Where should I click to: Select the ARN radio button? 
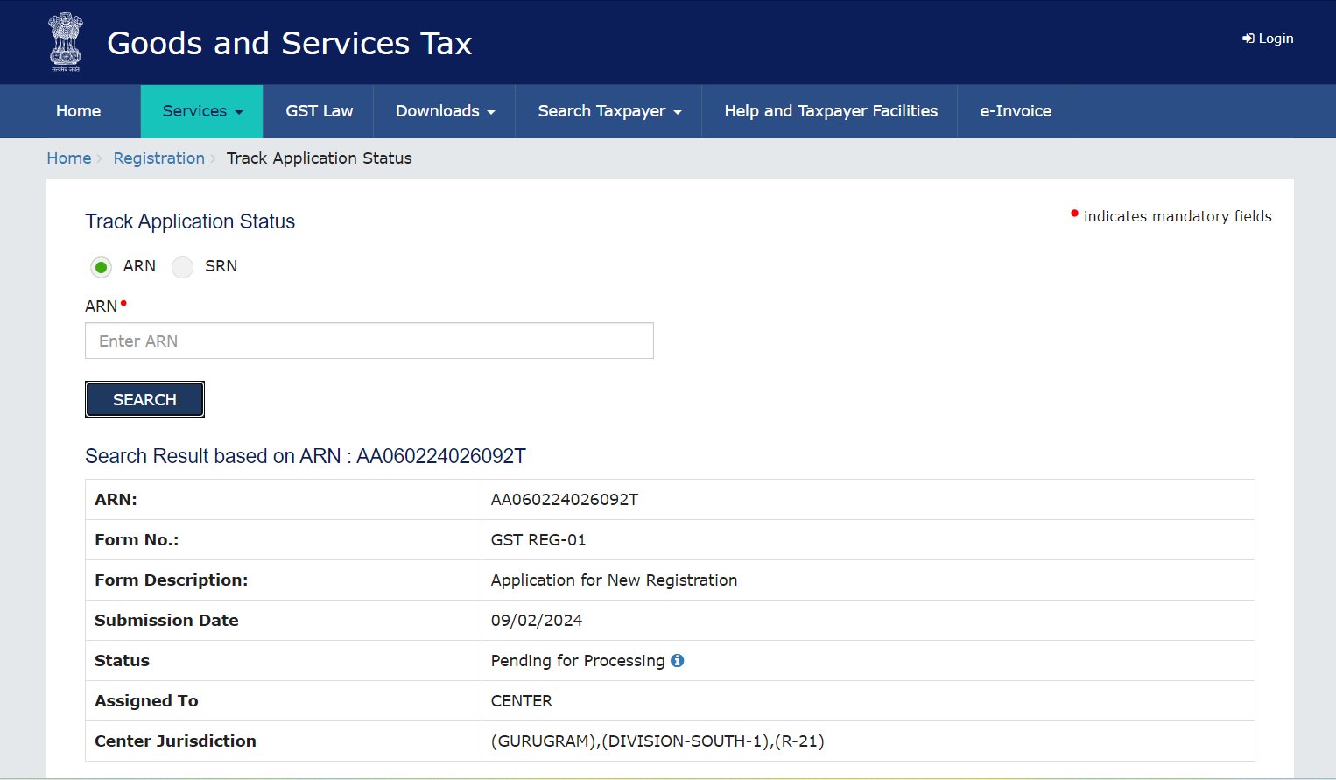102,267
